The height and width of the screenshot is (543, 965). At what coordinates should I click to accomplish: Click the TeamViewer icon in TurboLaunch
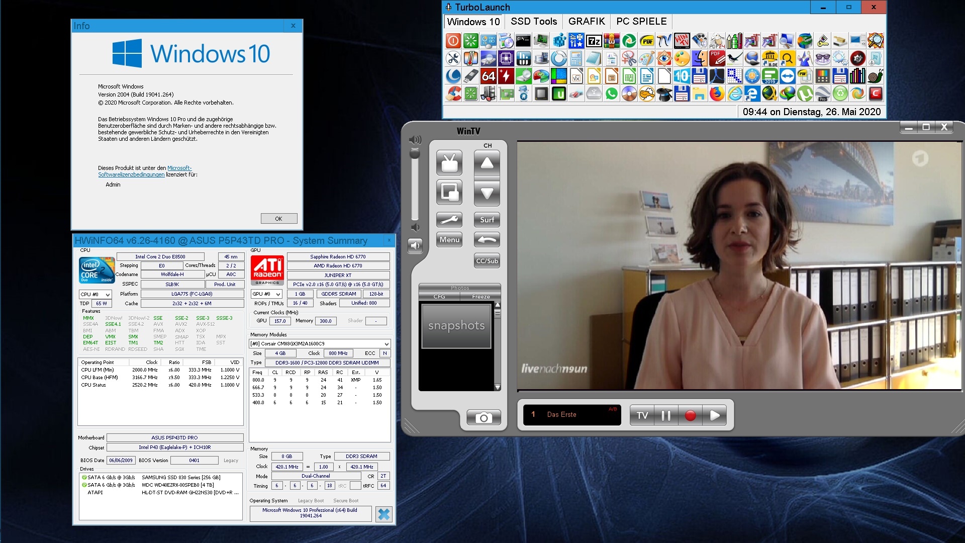(x=787, y=76)
